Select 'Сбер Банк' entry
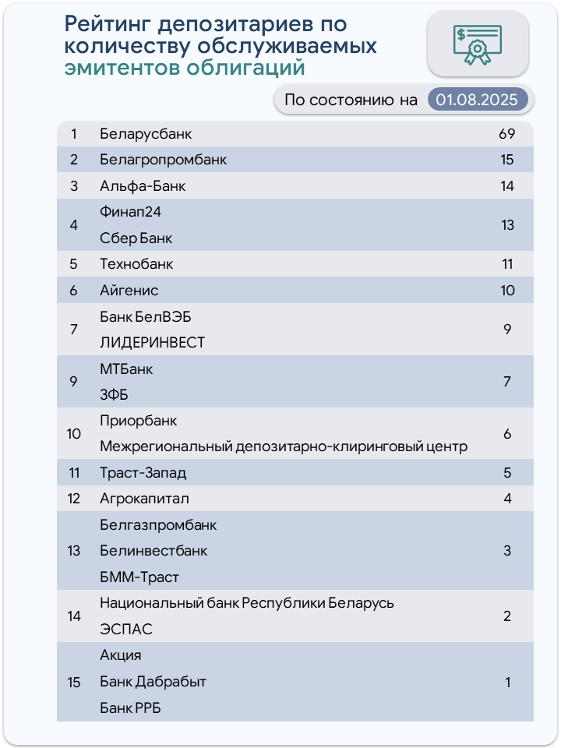Screen dimensions: 561x748 point(136,238)
